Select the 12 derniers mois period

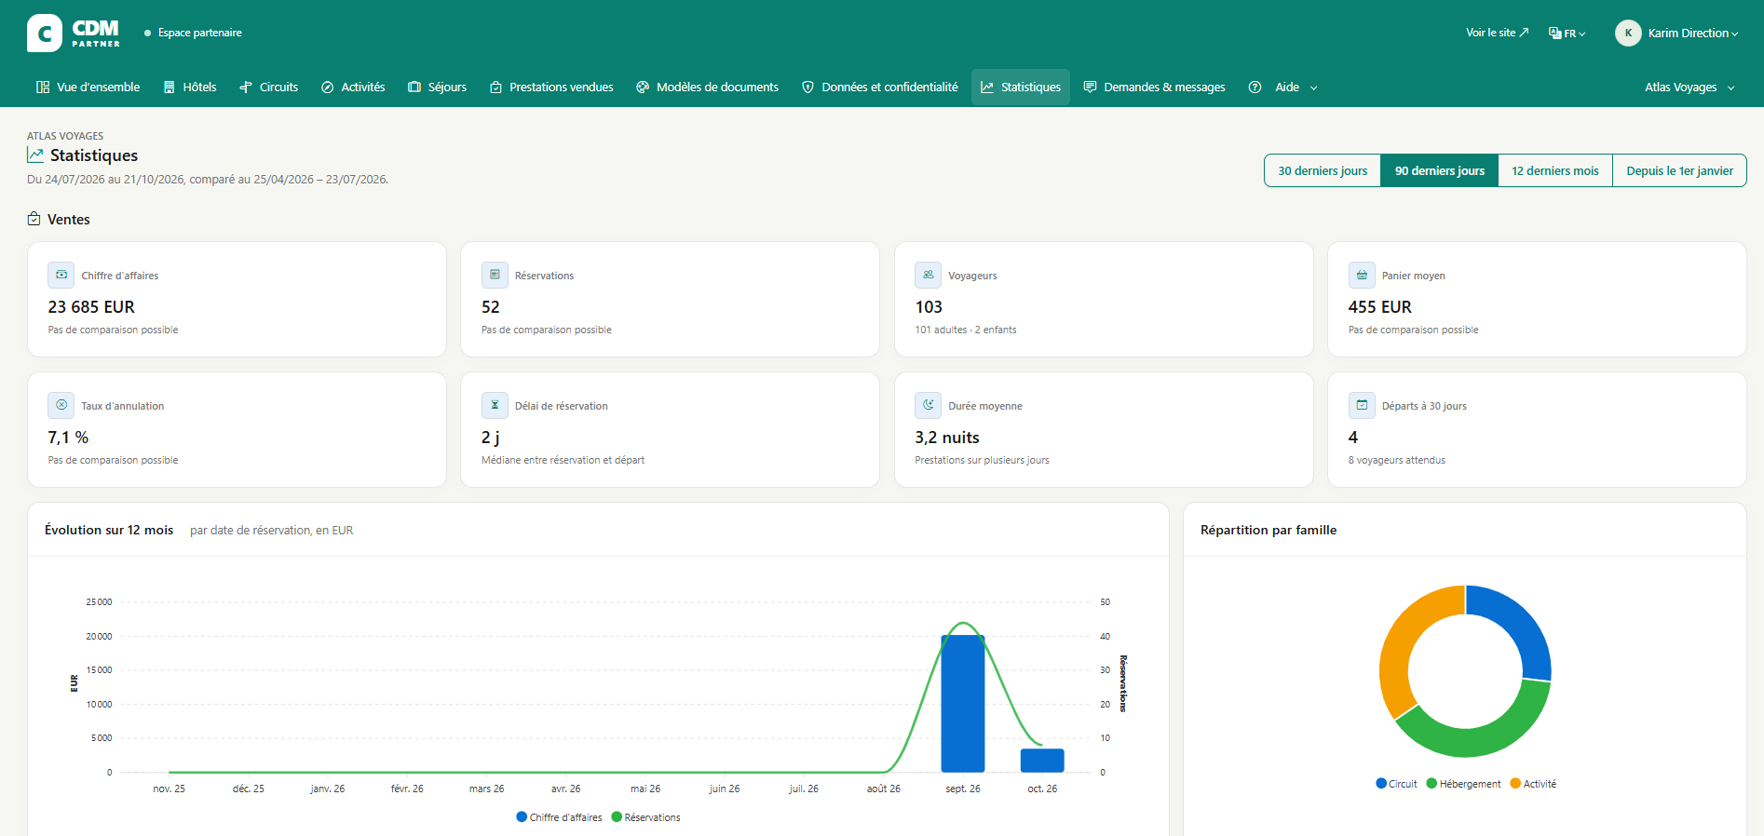pyautogui.click(x=1555, y=170)
